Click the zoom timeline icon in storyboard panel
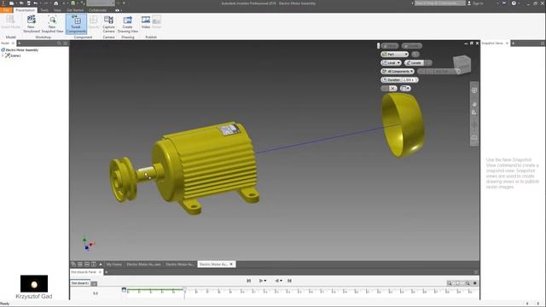The width and height of the screenshot is (546, 307). pyautogui.click(x=450, y=283)
